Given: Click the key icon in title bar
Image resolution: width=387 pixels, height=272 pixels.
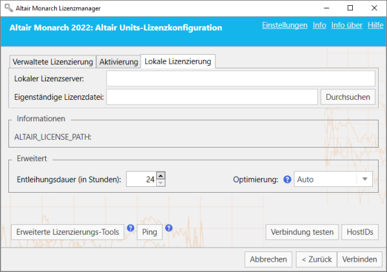Looking at the screenshot, I should [x=8, y=8].
